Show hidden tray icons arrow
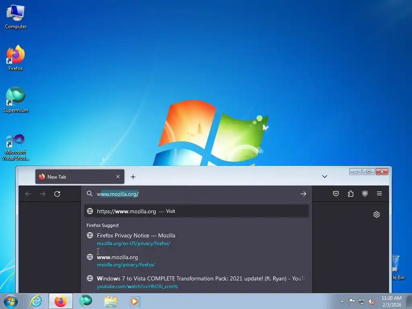Viewport: 412px width, 309px height. [342, 301]
